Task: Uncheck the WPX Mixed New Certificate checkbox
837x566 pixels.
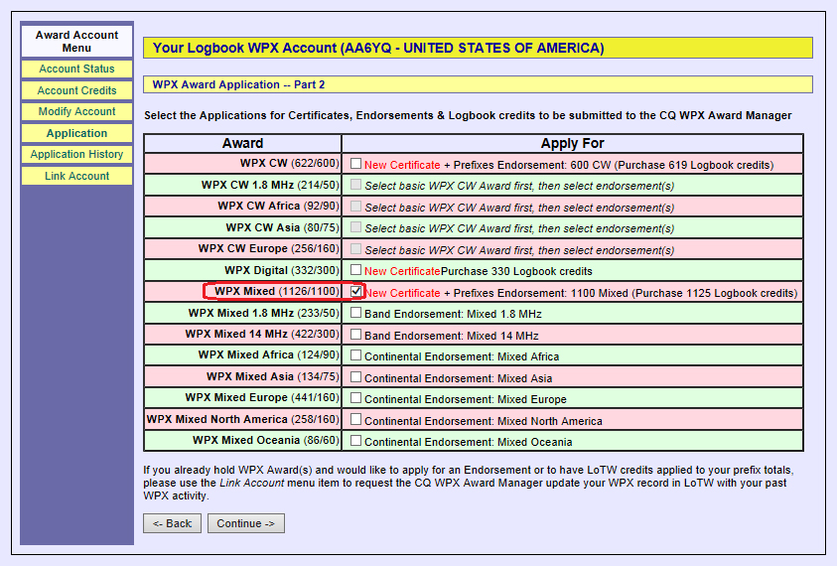Action: click(355, 292)
